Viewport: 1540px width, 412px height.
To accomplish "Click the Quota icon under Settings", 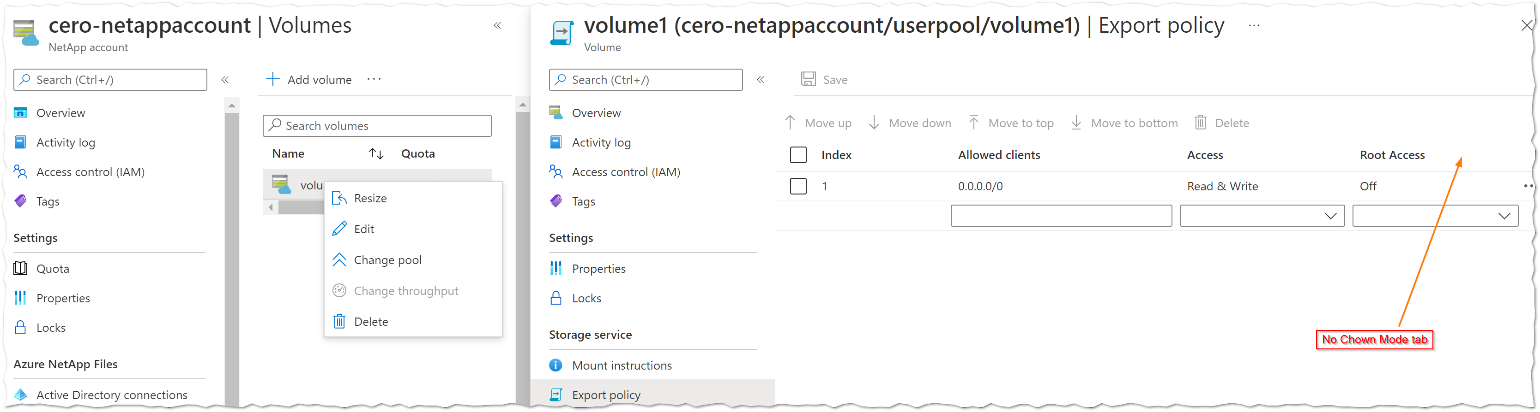I will click(x=20, y=268).
